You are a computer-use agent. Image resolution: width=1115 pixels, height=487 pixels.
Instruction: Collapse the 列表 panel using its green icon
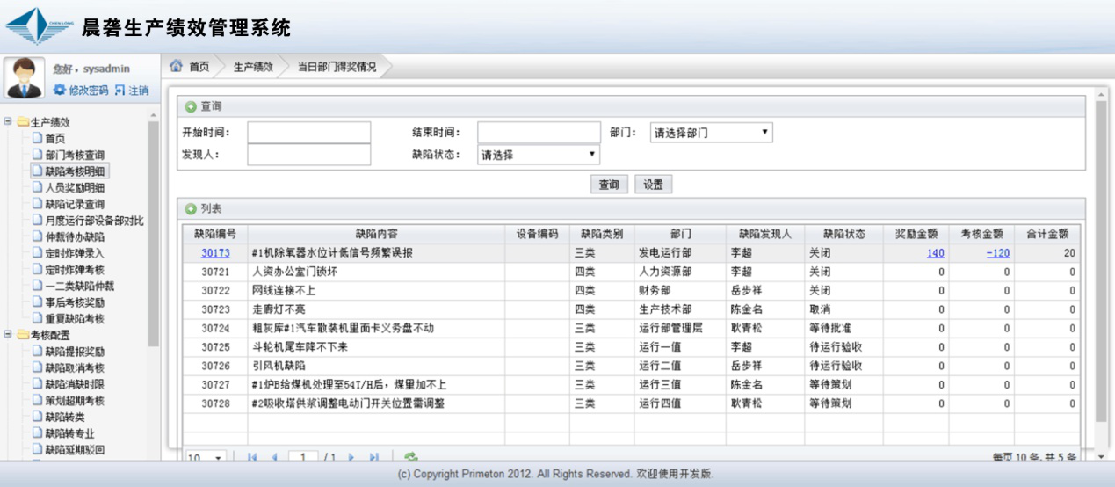[190, 209]
